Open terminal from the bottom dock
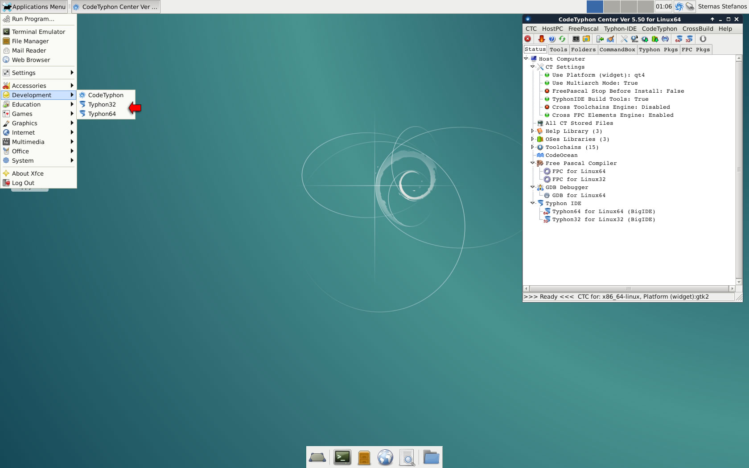Viewport: 749px width, 468px height. tap(342, 457)
